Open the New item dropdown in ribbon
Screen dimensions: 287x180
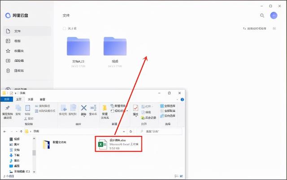point(118,106)
